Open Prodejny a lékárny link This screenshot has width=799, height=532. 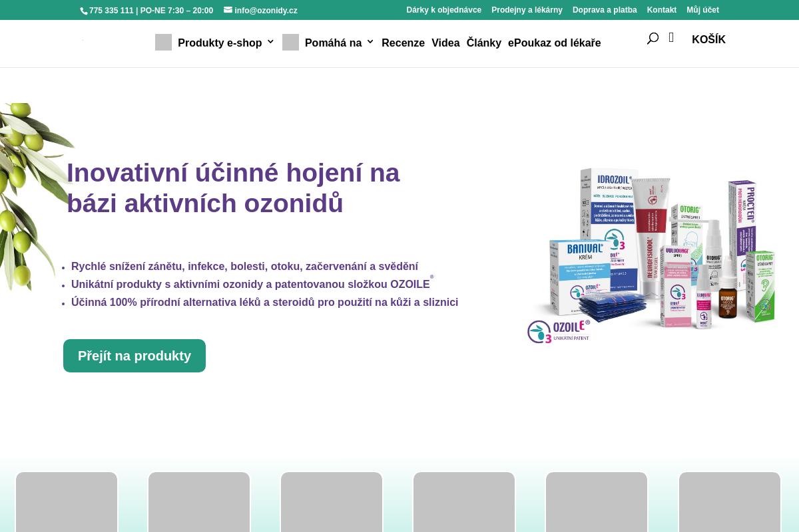[527, 10]
